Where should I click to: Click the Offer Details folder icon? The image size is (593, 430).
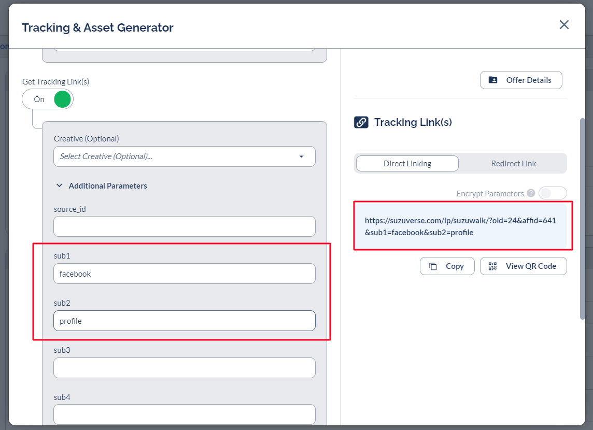point(493,80)
